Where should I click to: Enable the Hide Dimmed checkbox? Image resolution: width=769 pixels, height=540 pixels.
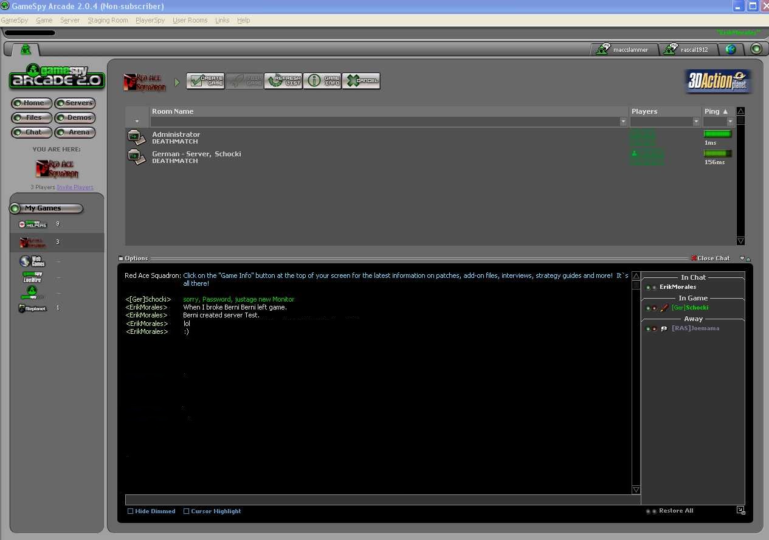click(130, 511)
